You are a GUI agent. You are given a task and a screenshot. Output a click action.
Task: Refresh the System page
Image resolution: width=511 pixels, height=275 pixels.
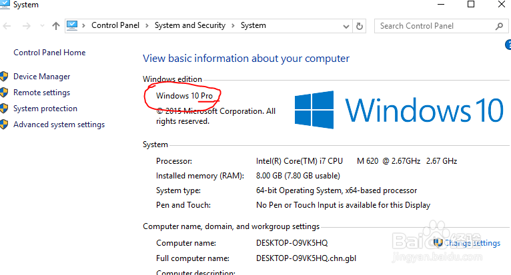360,26
